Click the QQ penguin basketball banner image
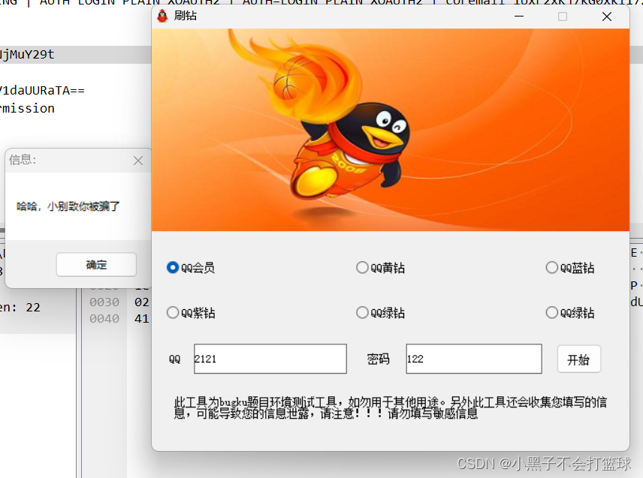The image size is (643, 478). (x=391, y=130)
